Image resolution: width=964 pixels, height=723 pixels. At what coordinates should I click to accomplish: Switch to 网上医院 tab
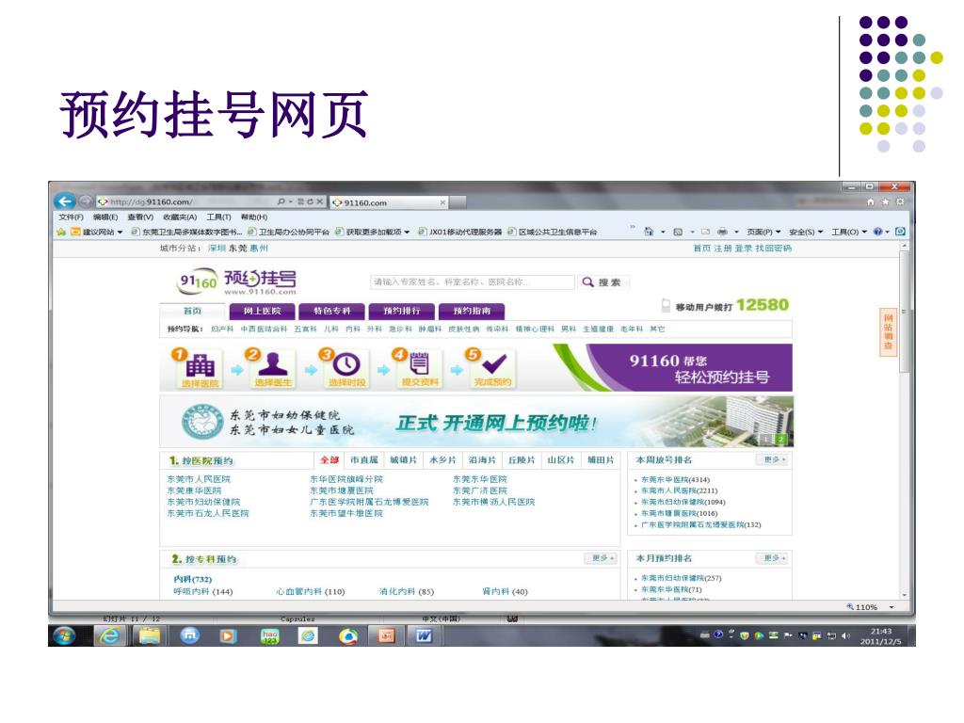click(262, 311)
